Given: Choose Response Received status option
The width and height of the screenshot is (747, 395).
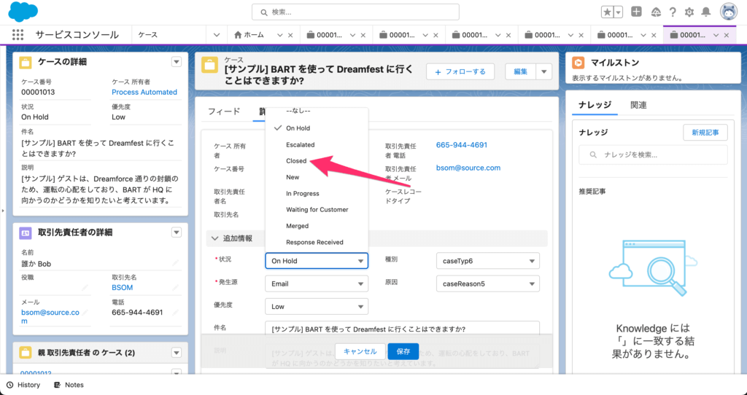Looking at the screenshot, I should click(x=317, y=242).
